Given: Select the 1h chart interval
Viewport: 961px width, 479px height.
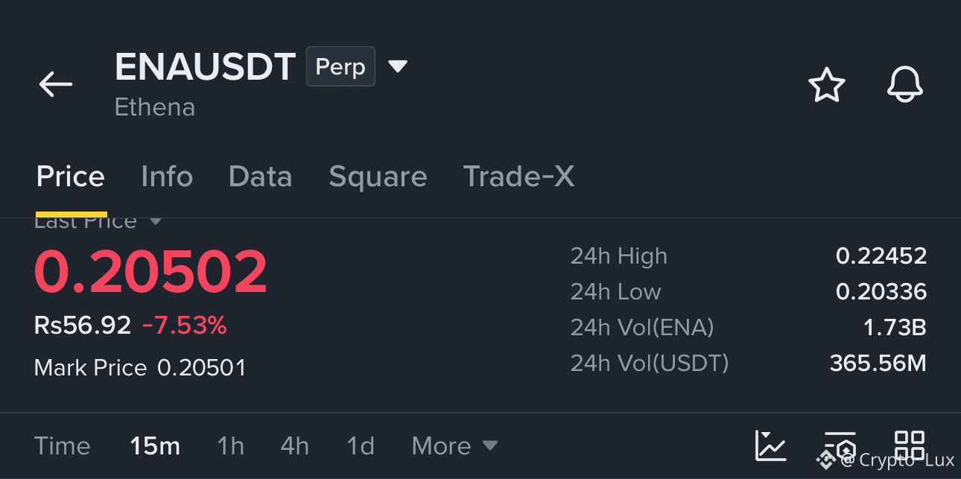Looking at the screenshot, I should point(230,446).
